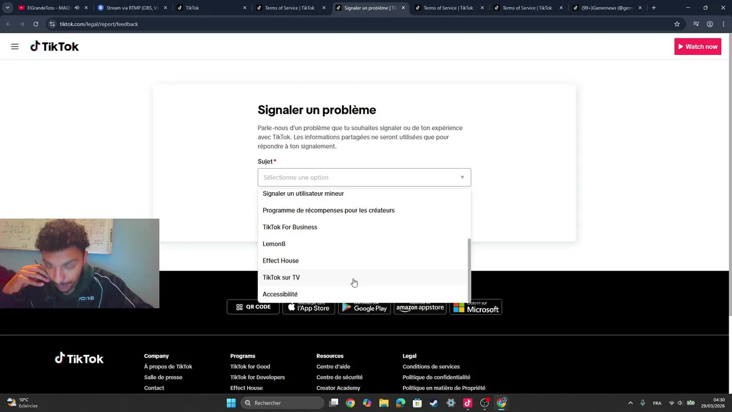
Task: Open the footer Contact link
Action: tap(154, 388)
